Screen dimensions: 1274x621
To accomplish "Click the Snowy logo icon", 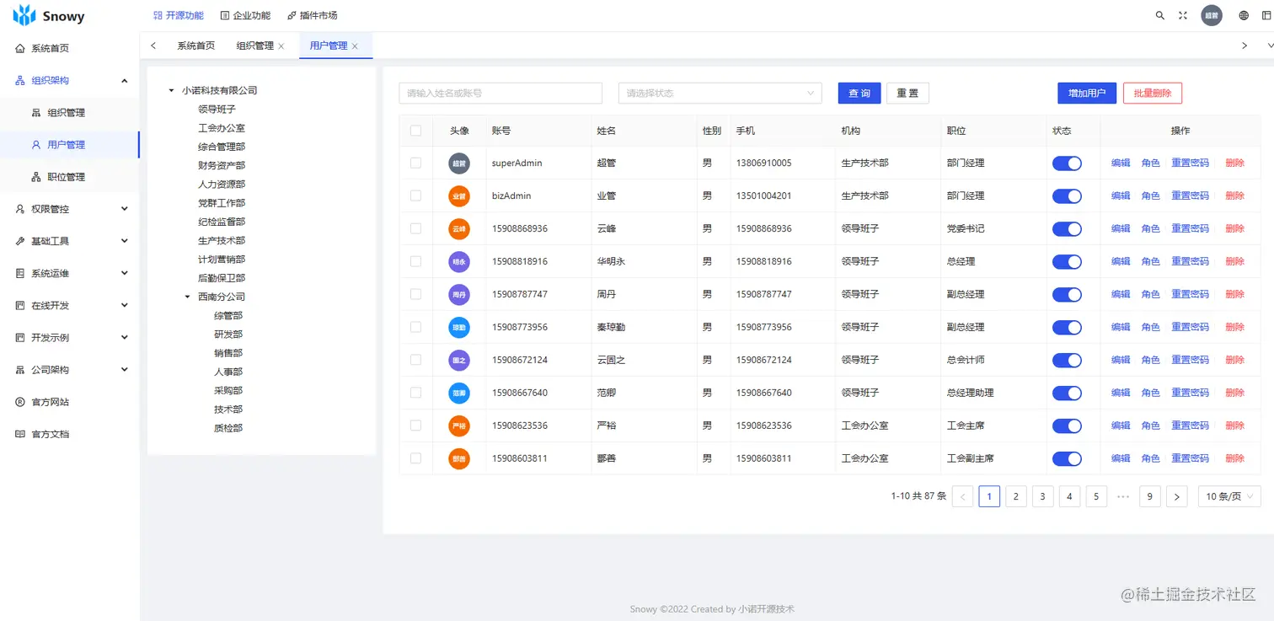I will (x=24, y=15).
